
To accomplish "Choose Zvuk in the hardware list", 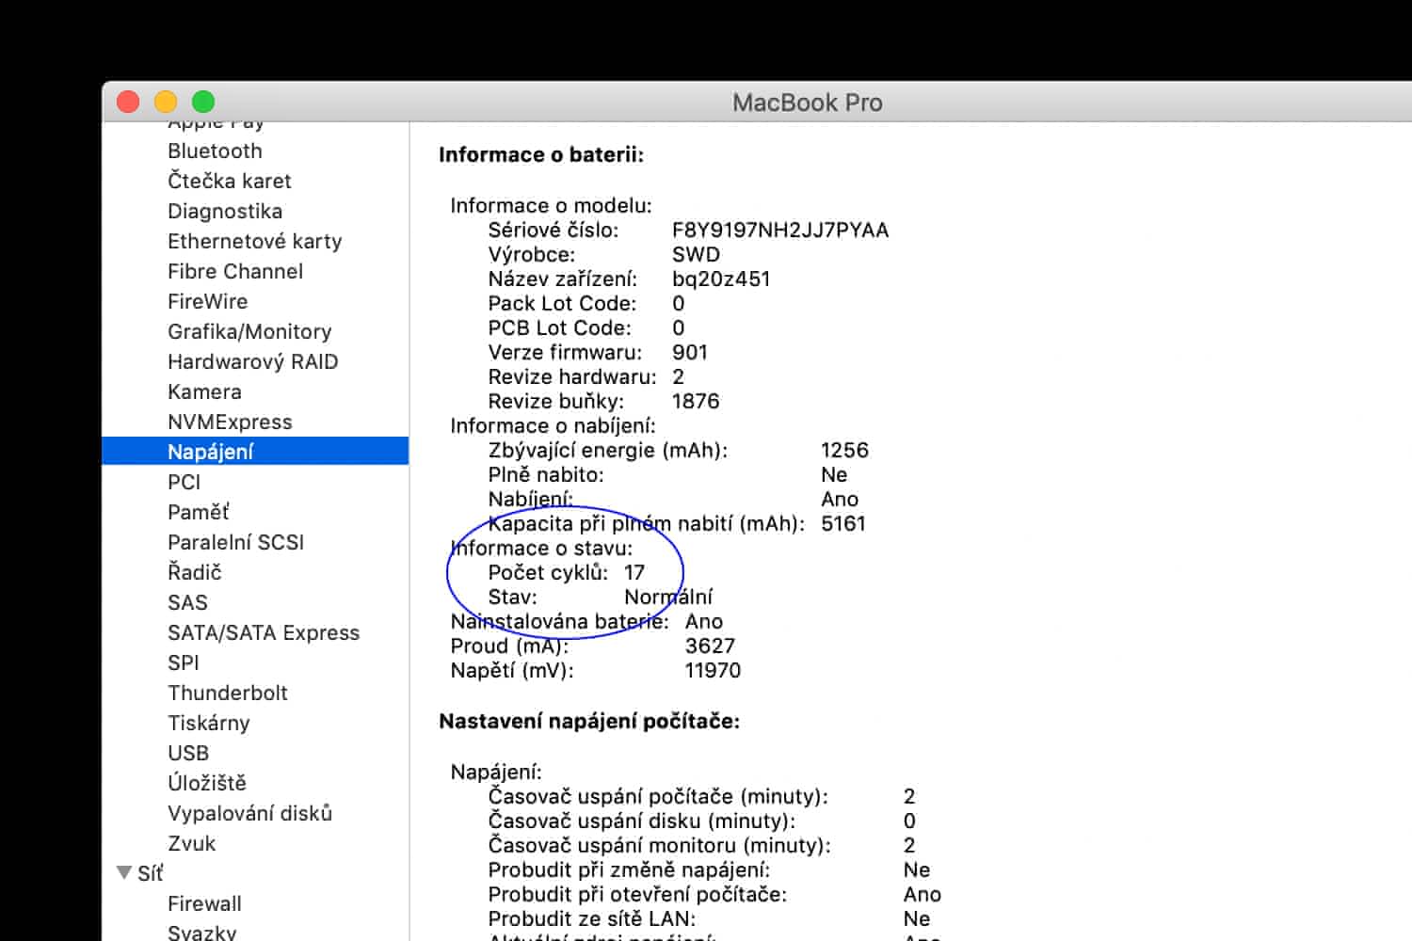I will [191, 843].
